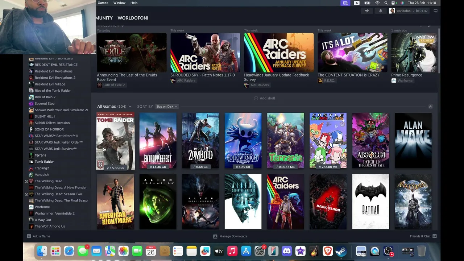This screenshot has width=464, height=261.
Task: Open Finder in the Dock
Action: 42,251
